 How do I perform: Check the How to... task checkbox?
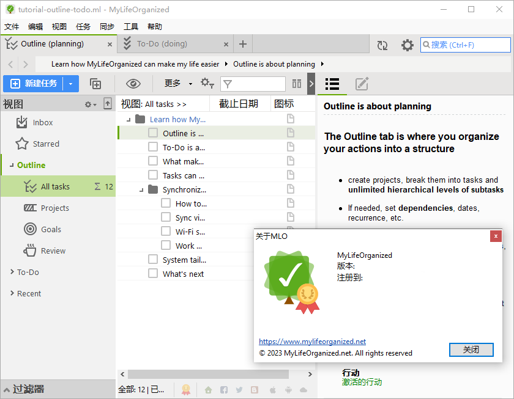pyautogui.click(x=166, y=203)
